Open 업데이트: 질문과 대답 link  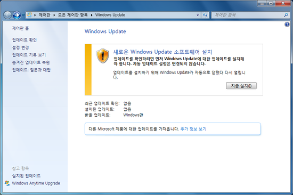31,70
